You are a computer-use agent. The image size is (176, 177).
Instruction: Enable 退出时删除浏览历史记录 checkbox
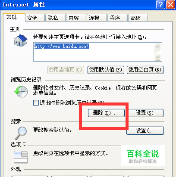coord(36,103)
